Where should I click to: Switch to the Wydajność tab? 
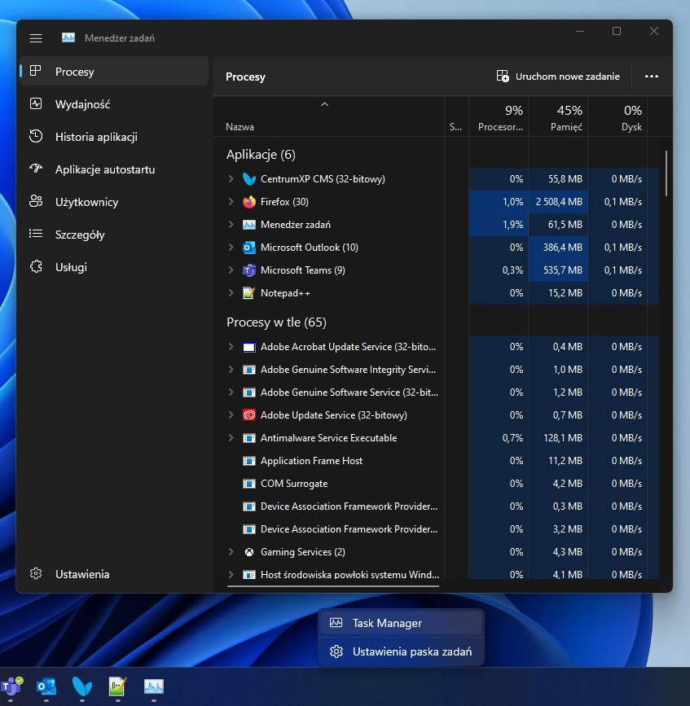[114, 104]
